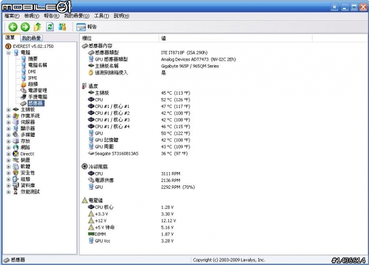Open the 我的最愛(O) menu
Viewport: 369px width, 265px height.
77,16
